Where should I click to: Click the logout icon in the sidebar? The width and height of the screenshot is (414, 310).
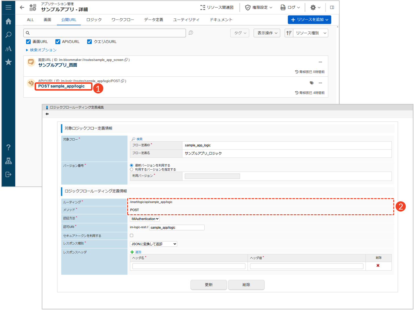pos(9,174)
